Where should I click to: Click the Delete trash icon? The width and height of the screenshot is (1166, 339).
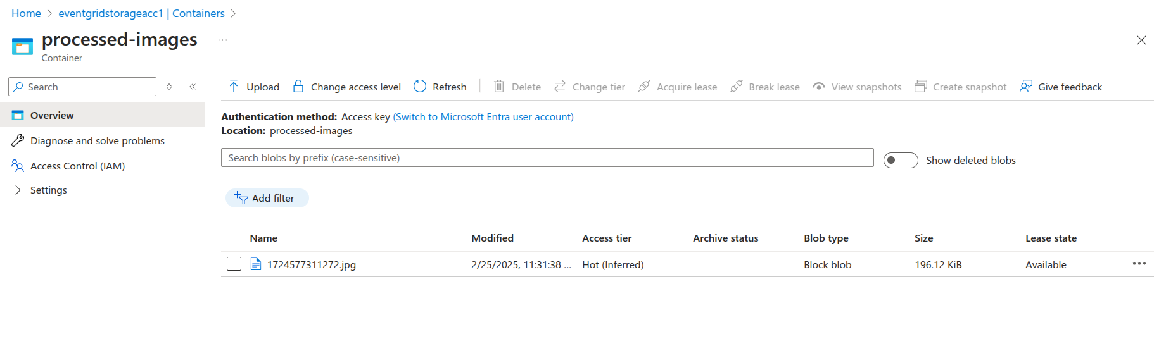click(x=499, y=87)
